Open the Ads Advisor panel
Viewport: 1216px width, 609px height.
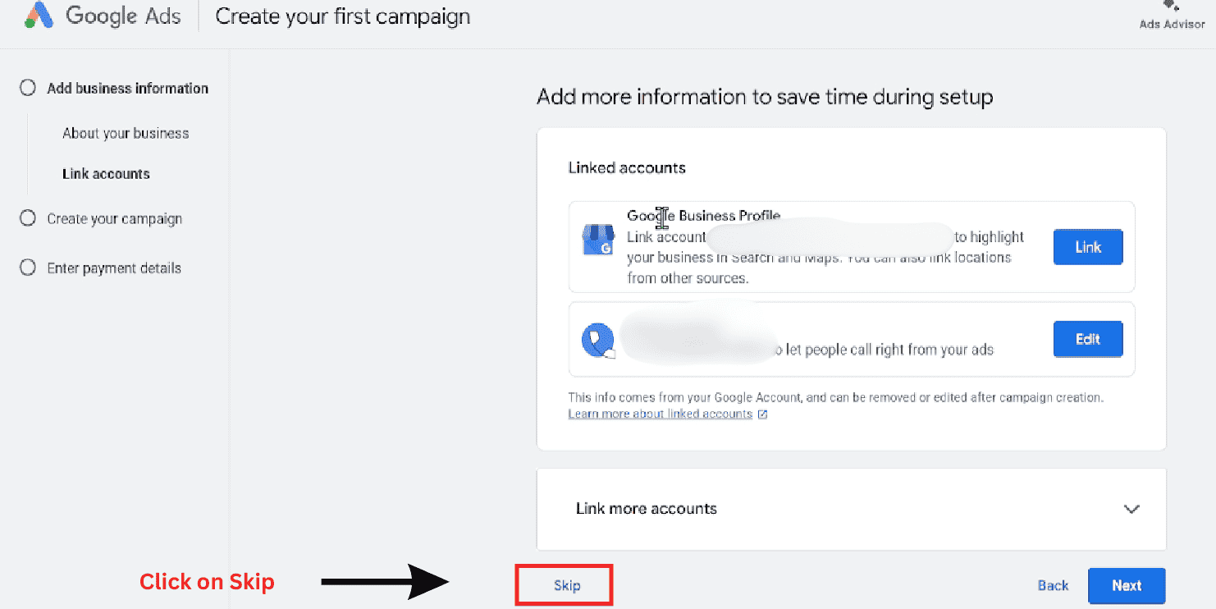[x=1172, y=14]
